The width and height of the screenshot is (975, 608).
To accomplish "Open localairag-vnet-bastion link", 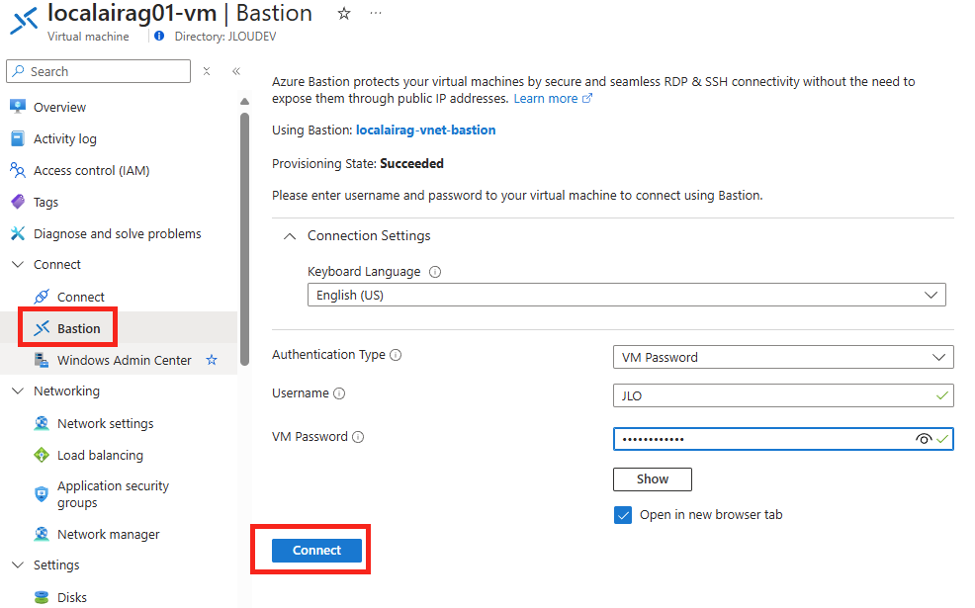I will [425, 130].
